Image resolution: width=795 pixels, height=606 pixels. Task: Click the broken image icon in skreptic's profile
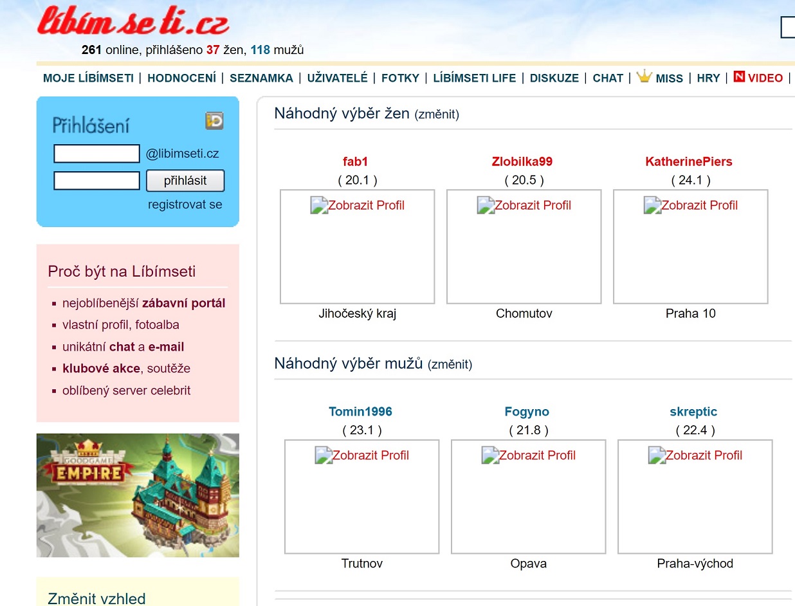(657, 455)
